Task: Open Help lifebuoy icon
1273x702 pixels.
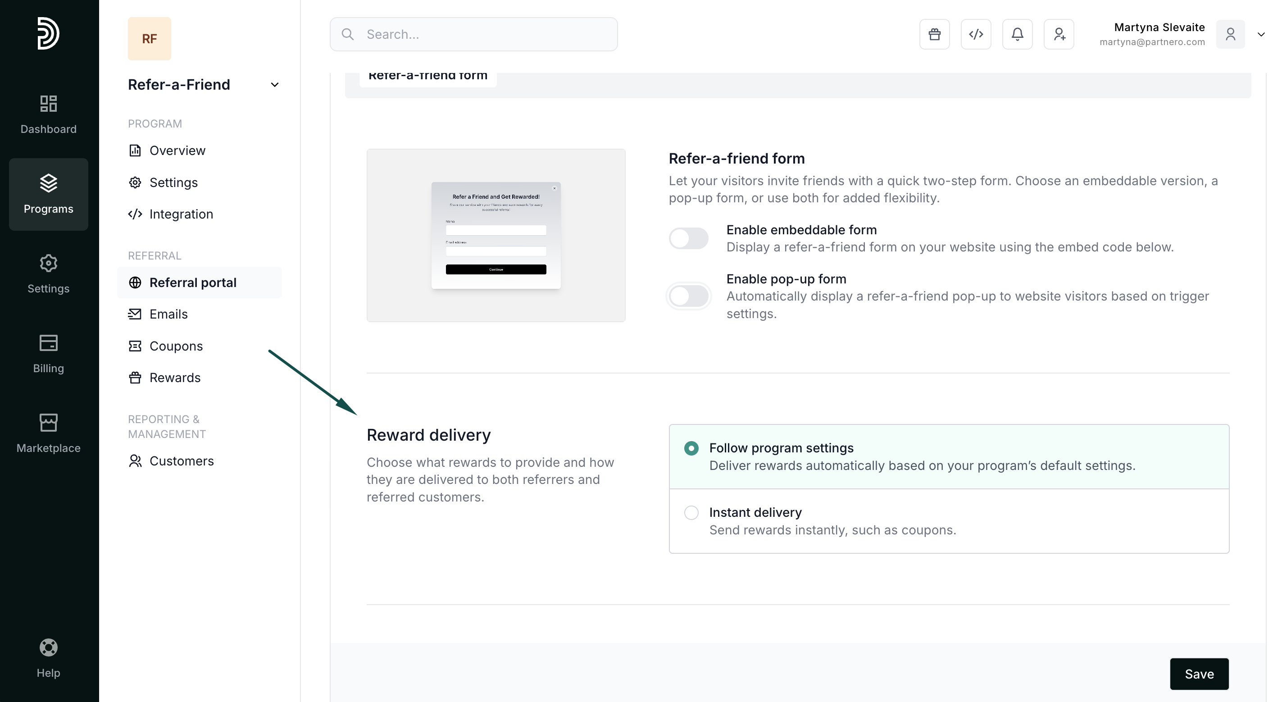Action: point(49,657)
